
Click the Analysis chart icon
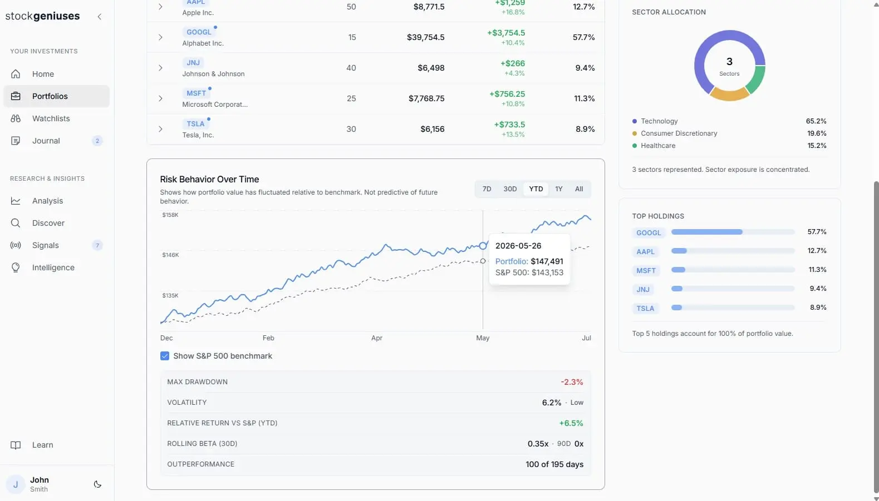16,201
